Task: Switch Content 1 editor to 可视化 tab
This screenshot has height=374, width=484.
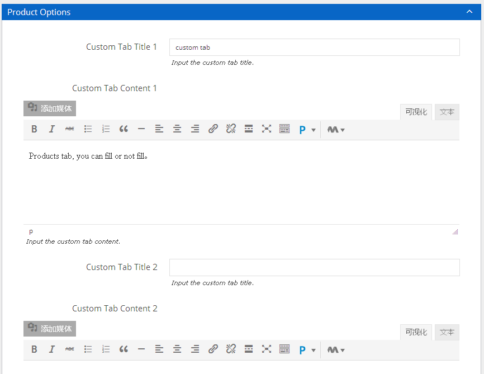Action: tap(416, 112)
